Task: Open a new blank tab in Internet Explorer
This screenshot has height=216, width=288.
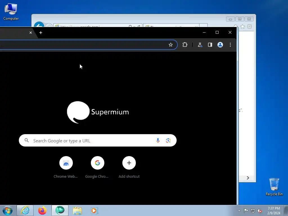Action: click(x=203, y=25)
